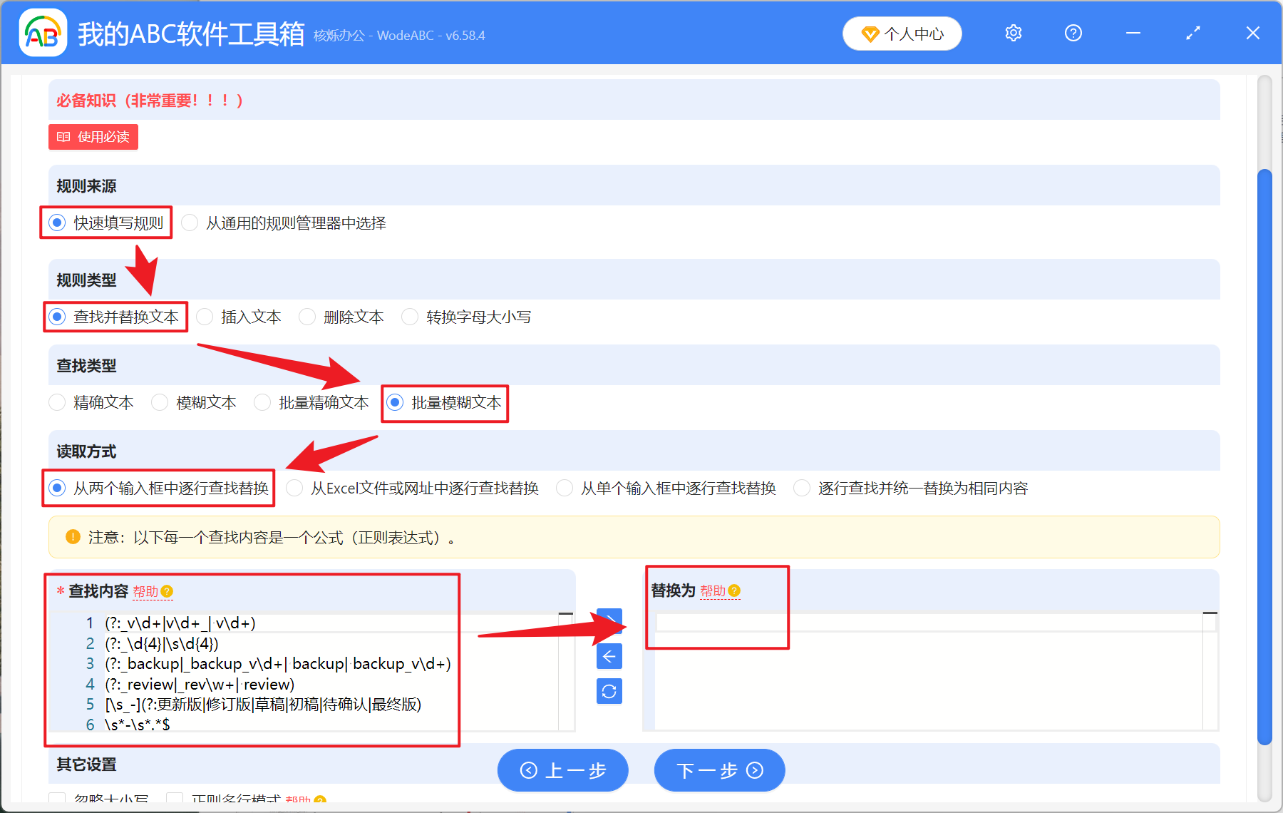Click the 使用必读 button
Viewport: 1283px width, 813px height.
click(93, 137)
